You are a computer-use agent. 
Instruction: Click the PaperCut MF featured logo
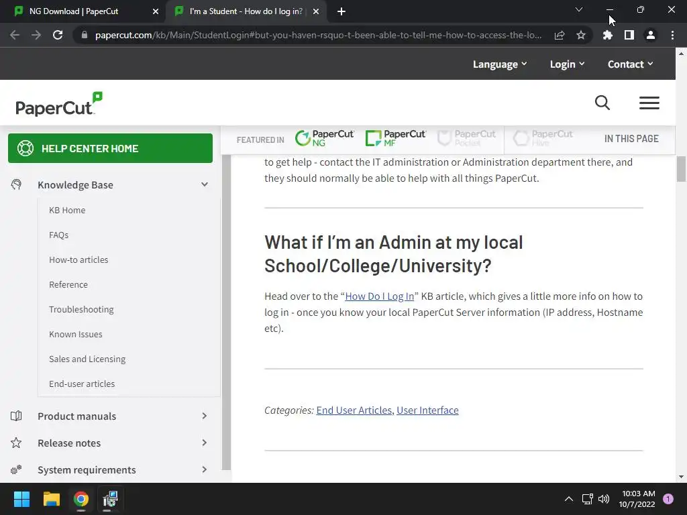click(395, 138)
